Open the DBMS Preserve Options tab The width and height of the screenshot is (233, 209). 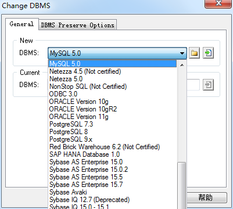[78, 25]
